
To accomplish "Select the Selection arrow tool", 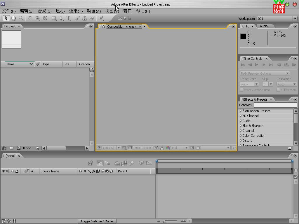I will click(x=6, y=18).
